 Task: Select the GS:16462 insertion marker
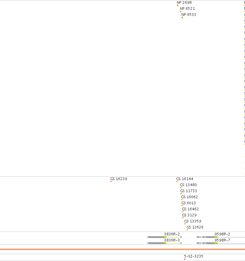pos(183,212)
